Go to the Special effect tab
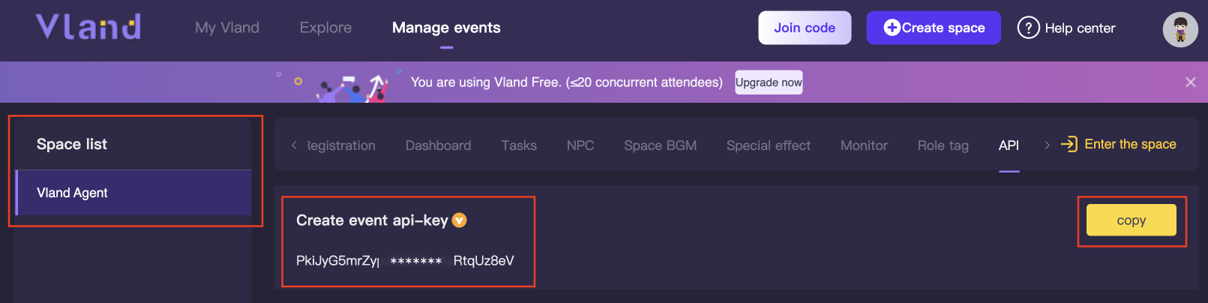 [x=769, y=145]
